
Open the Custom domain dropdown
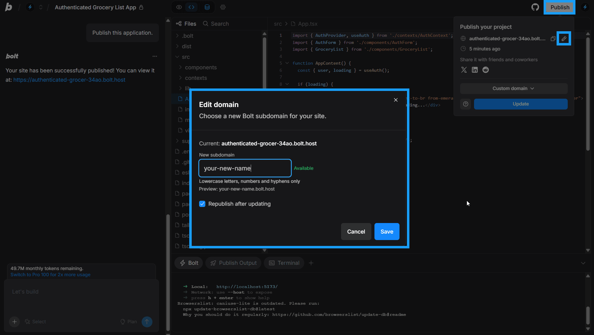[513, 88]
